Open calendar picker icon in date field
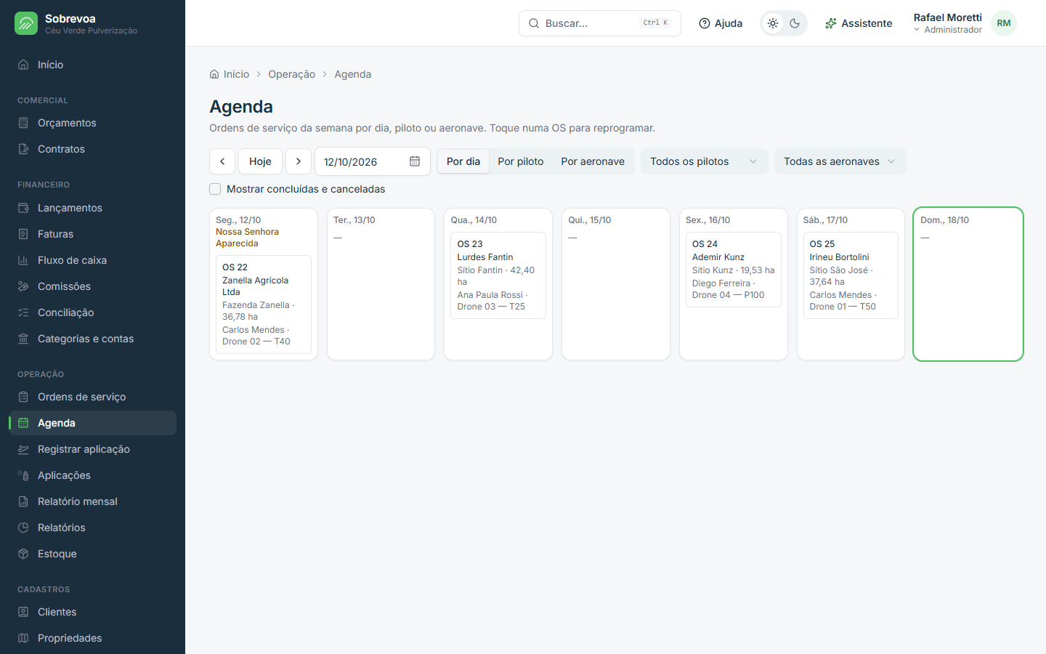 pos(415,161)
